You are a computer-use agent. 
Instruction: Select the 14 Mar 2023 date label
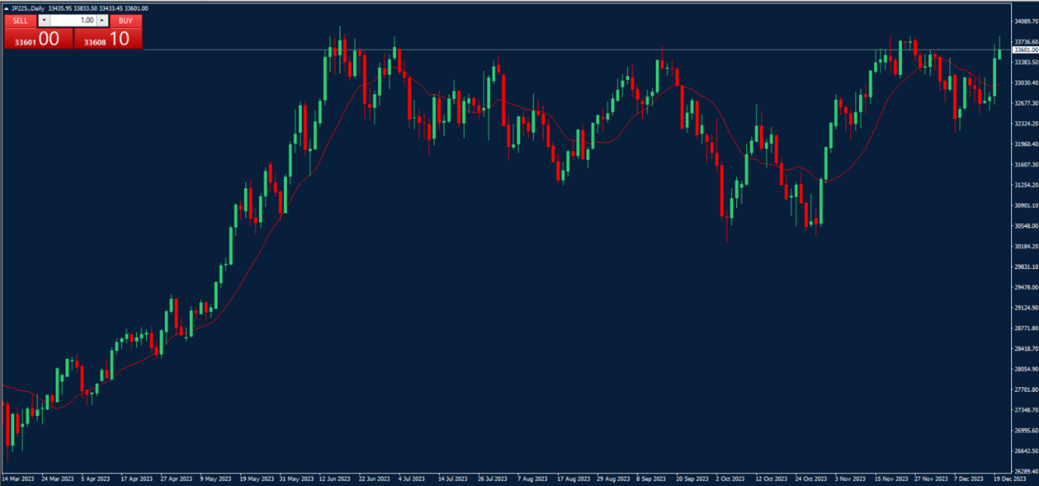click(18, 478)
